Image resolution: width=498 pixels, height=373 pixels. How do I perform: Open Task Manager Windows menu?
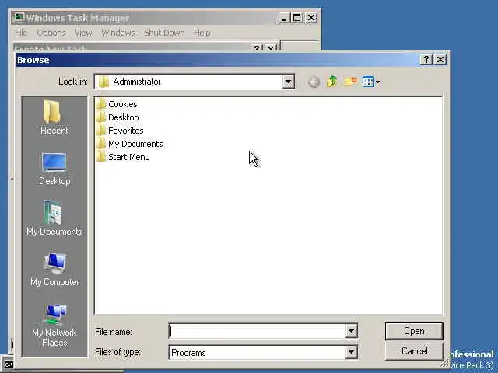tap(118, 33)
